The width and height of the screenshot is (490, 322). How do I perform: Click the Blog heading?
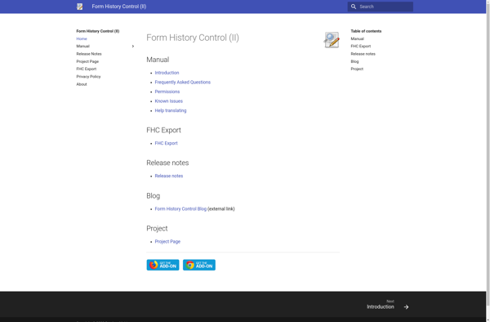tap(154, 196)
